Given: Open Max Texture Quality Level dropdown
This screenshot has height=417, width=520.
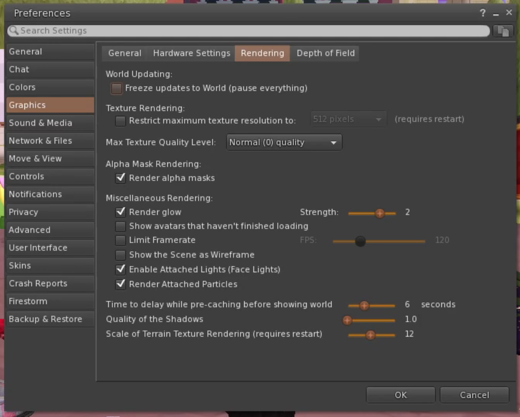Looking at the screenshot, I should (284, 142).
